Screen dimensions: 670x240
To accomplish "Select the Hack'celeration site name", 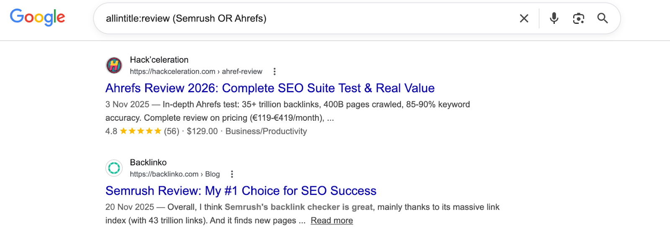I will (159, 60).
